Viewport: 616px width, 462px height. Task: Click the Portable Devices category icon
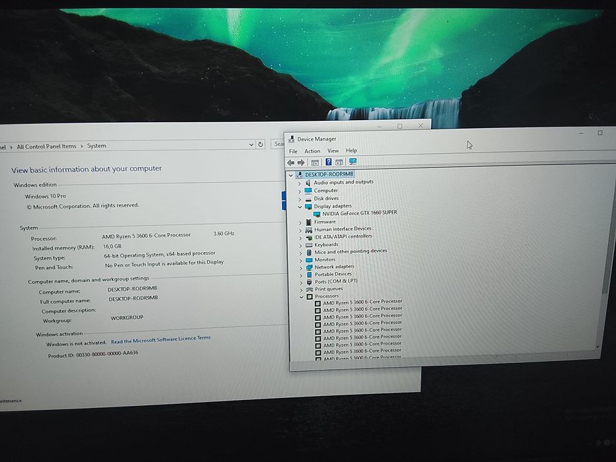click(310, 275)
